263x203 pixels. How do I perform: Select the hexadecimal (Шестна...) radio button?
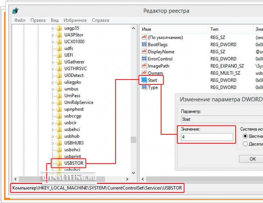point(245,136)
